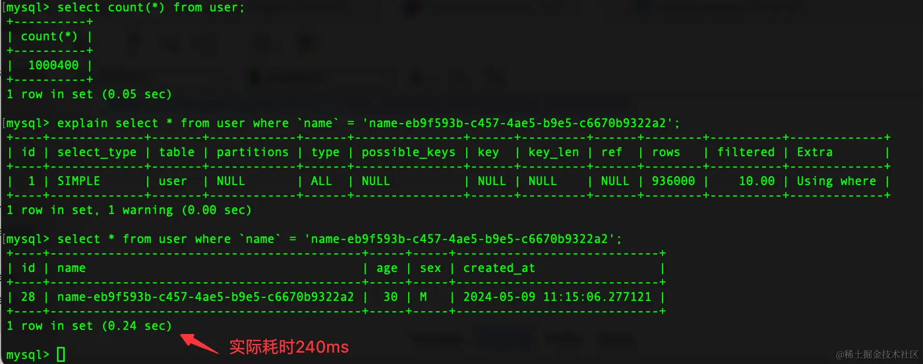The width and height of the screenshot is (923, 364).
Task: Click the 稀土掘金技术社区 watermark
Action: click(x=877, y=354)
